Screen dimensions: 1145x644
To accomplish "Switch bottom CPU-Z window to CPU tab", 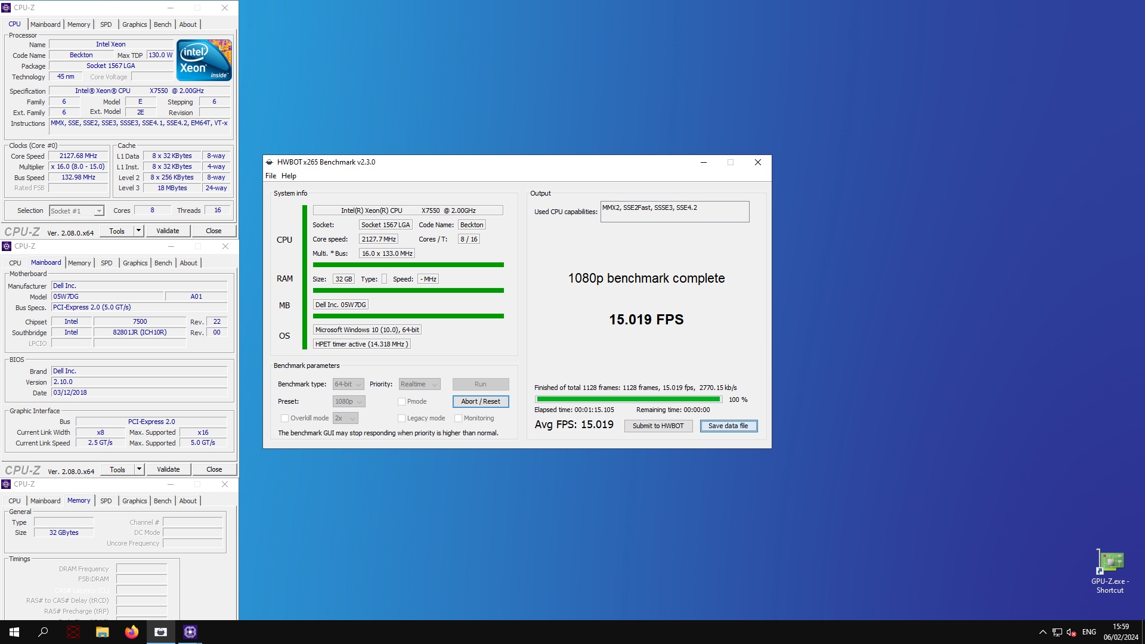I will pos(14,501).
